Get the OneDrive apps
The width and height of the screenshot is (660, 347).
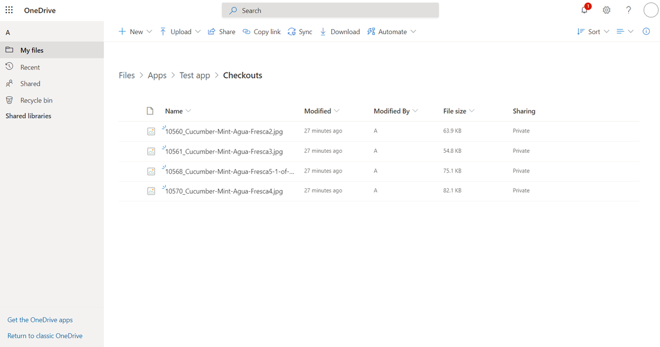click(x=40, y=319)
